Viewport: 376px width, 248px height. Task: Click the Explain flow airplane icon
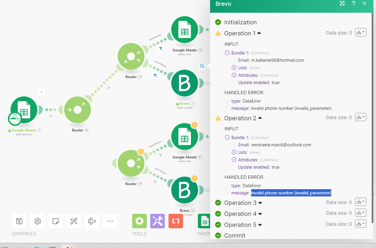tap(92, 221)
